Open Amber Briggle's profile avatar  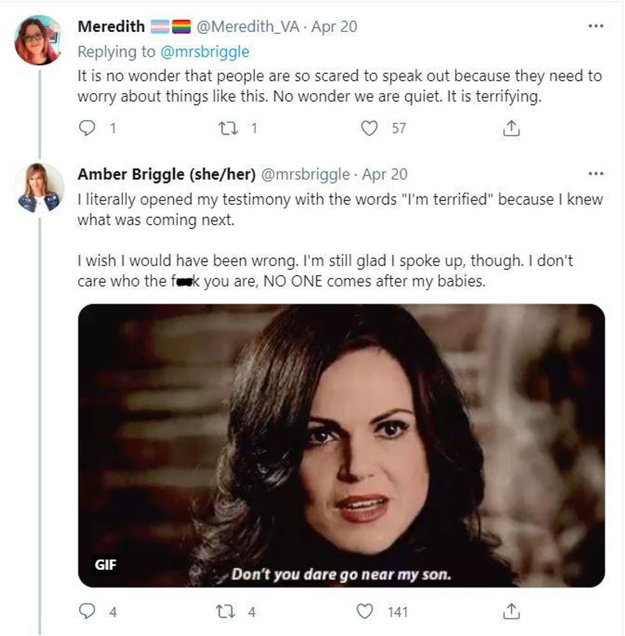[x=39, y=188]
